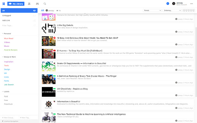Switch to the My Library tab
The image size is (197, 123).
coord(16,4)
